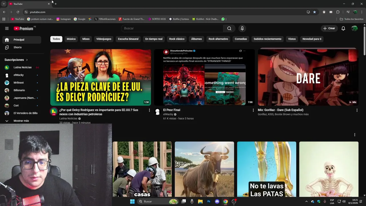Open Cori subscription

tap(22, 106)
